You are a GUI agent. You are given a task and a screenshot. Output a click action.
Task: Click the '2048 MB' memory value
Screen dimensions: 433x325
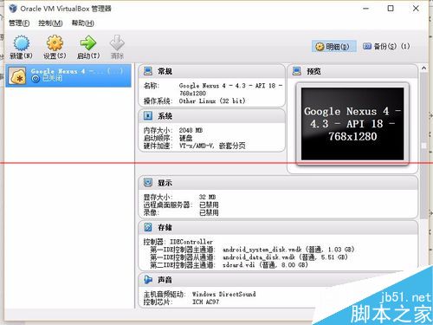coord(191,130)
